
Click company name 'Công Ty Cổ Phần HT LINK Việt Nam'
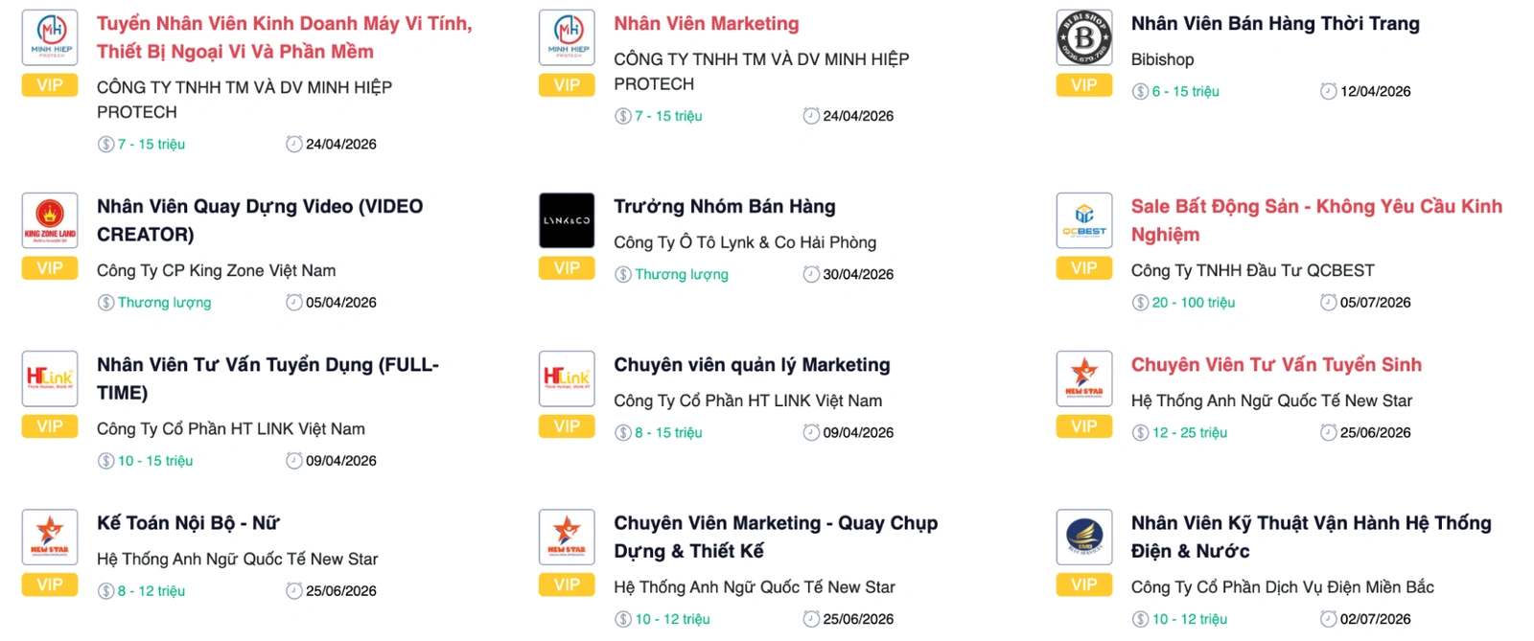click(230, 429)
